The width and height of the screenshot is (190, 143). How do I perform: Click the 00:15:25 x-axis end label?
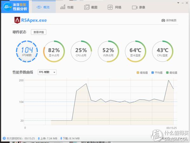pos(171,128)
